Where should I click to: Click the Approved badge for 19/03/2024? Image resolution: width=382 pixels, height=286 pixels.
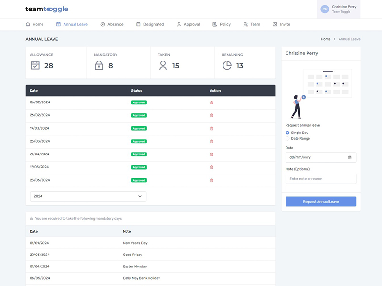pyautogui.click(x=139, y=128)
